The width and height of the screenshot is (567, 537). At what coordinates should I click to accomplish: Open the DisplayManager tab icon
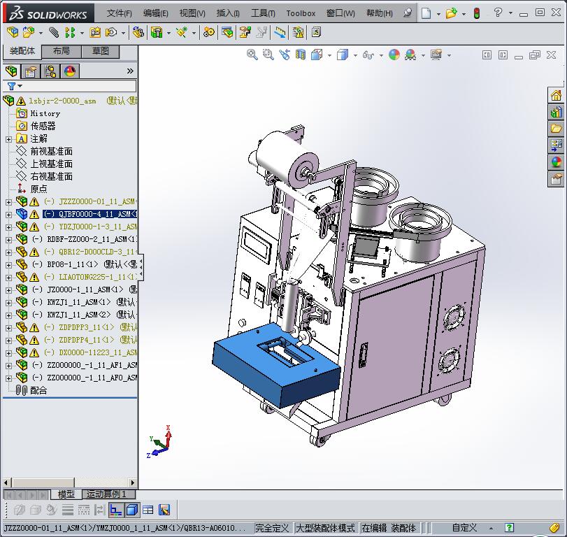pyautogui.click(x=69, y=71)
